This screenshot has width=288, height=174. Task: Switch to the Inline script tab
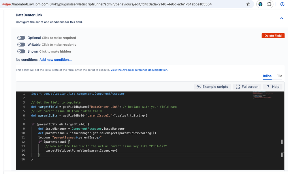click(x=267, y=76)
